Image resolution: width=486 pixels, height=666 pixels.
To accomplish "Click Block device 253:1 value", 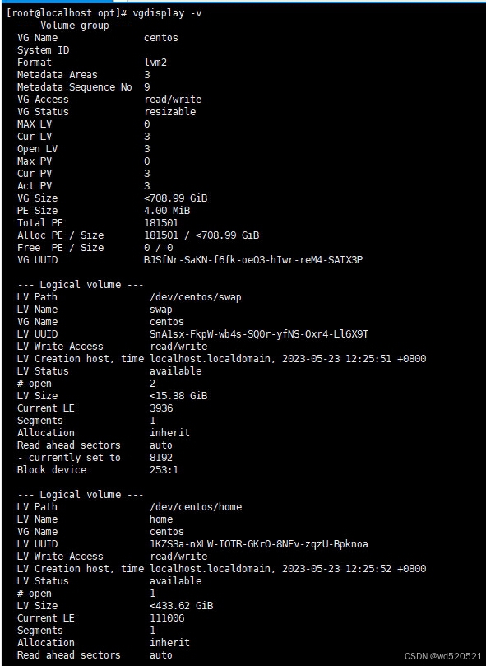I will tap(164, 470).
